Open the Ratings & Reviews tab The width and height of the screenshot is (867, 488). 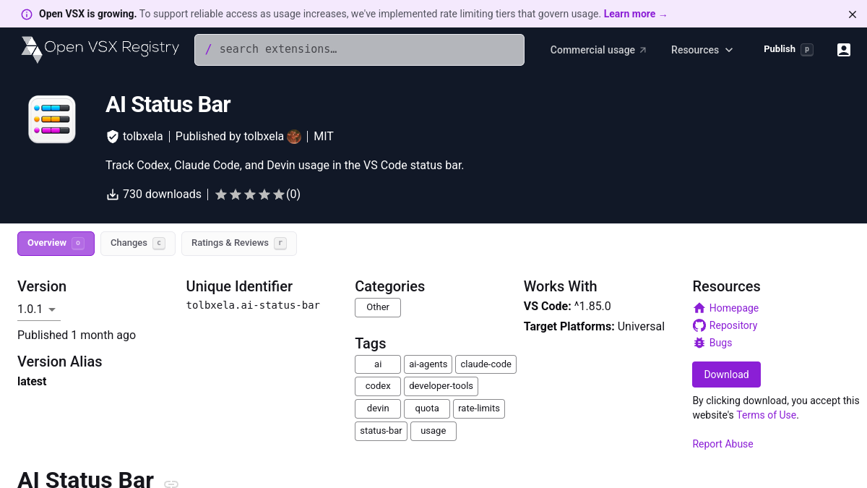239,244
